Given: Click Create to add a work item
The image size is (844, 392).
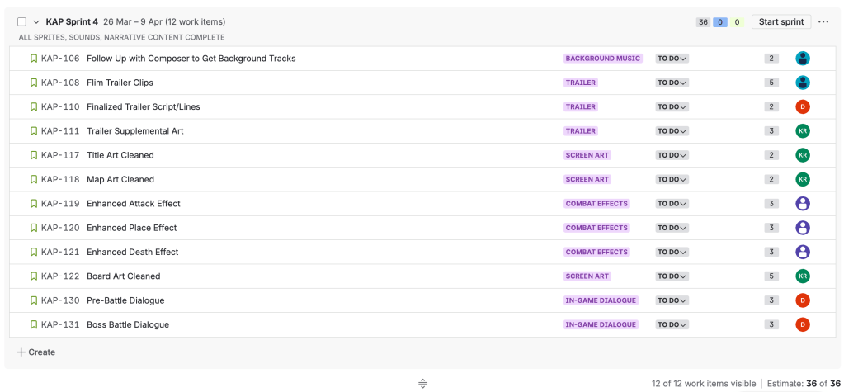Looking at the screenshot, I should pos(36,352).
